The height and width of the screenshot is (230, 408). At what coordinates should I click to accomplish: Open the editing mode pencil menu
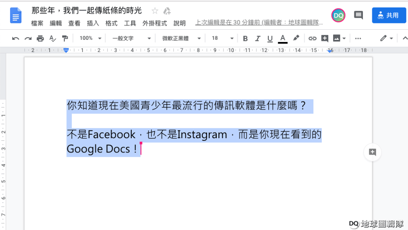pyautogui.click(x=386, y=38)
